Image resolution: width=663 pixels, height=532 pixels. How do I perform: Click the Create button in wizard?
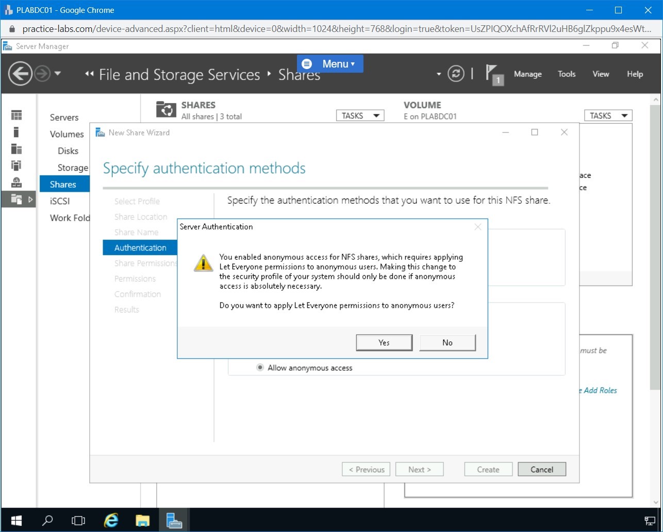(x=488, y=470)
